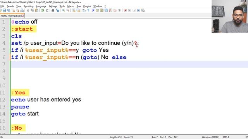The height and width of the screenshot is (139, 248).
Task: Click the Redo arrow icon
Action: (47, 10)
